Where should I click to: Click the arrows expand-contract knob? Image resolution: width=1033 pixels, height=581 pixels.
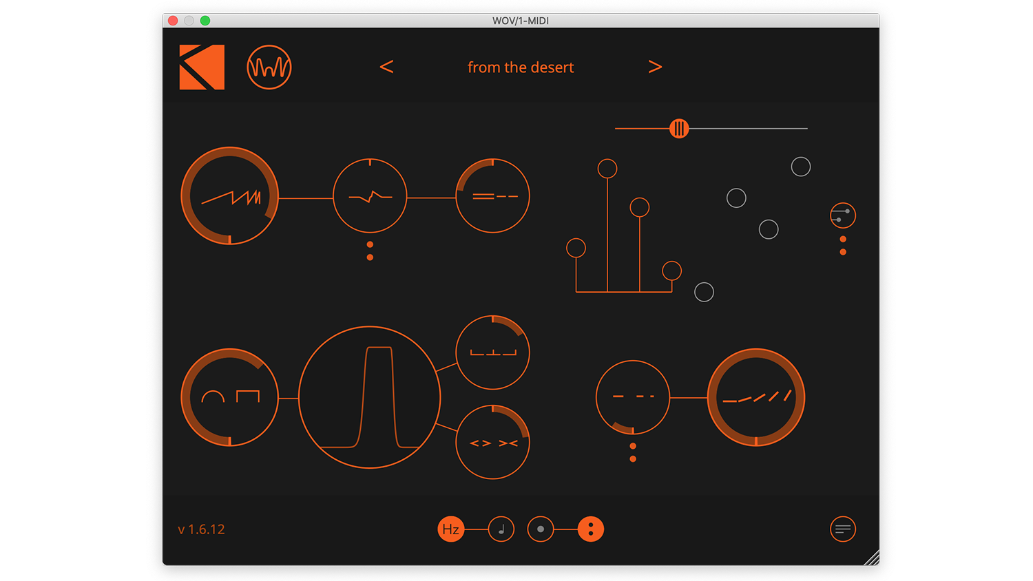(x=492, y=442)
